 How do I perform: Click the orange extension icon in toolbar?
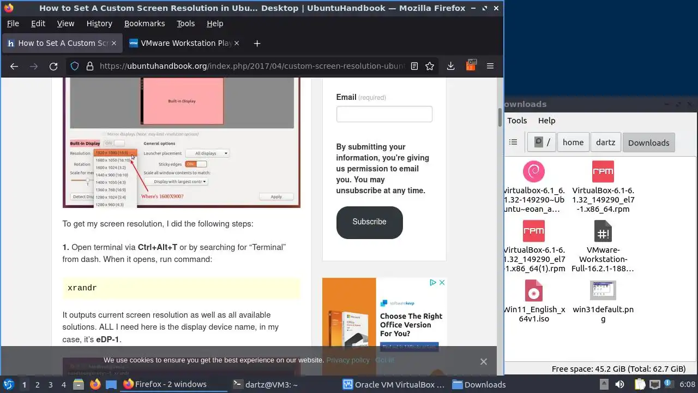click(x=471, y=65)
